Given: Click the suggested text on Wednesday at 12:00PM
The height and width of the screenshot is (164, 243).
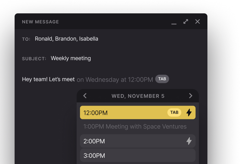Looking at the screenshot, I should [115, 80].
